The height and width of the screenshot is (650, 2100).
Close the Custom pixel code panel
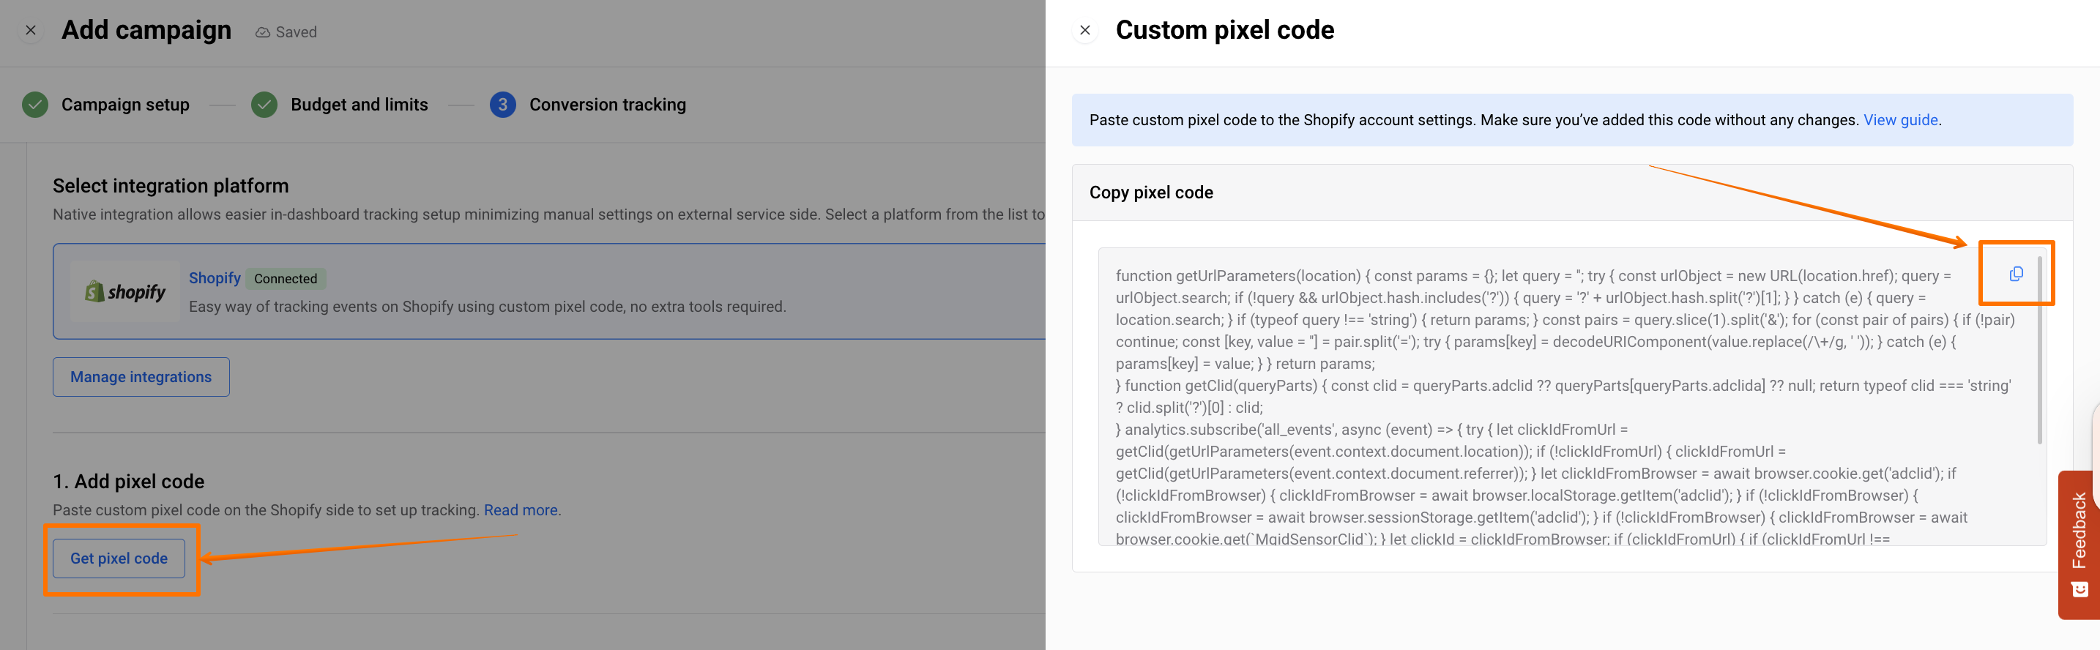(x=1084, y=30)
